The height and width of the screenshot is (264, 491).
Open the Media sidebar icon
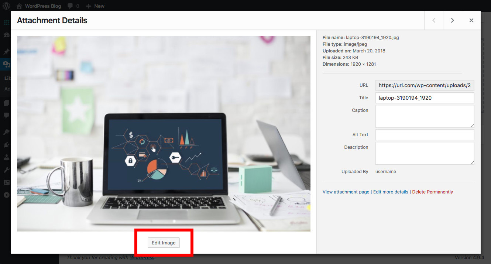[x=6, y=65]
